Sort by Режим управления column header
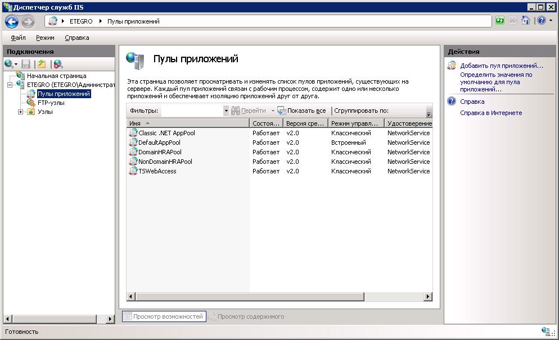Image resolution: width=559 pixels, height=340 pixels. coord(356,123)
